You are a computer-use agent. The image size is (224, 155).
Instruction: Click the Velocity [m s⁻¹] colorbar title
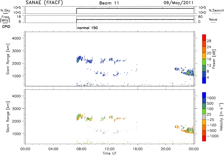tap(221, 117)
